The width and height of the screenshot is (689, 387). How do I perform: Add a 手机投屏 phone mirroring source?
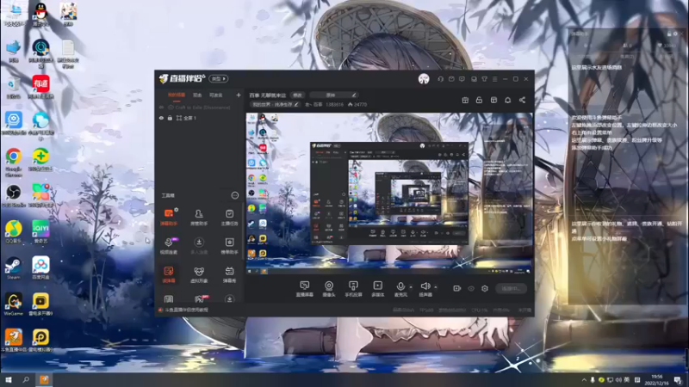(353, 289)
